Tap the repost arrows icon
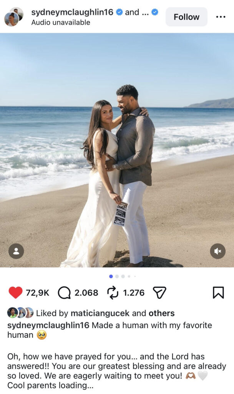The height and width of the screenshot is (394, 234). coord(113,293)
